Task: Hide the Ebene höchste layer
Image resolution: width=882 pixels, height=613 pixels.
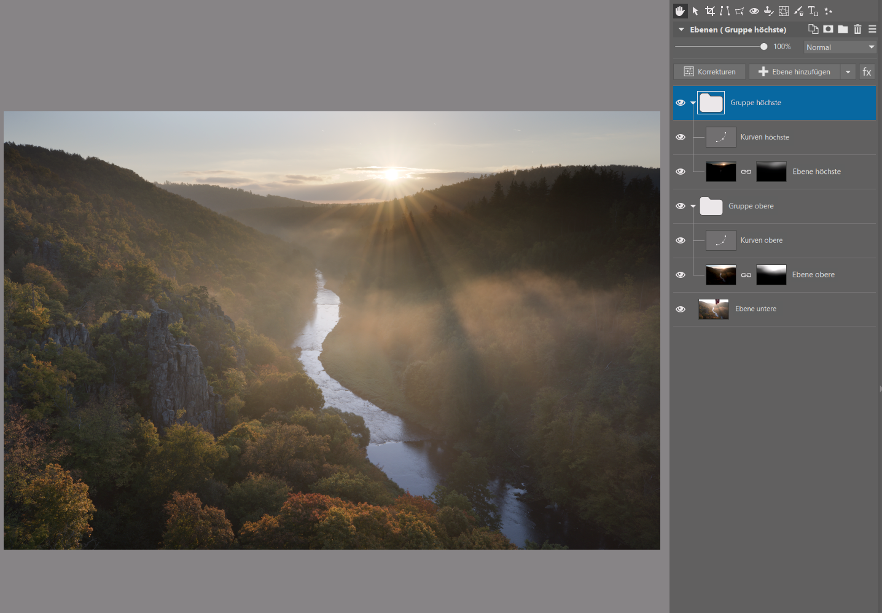Action: tap(681, 172)
